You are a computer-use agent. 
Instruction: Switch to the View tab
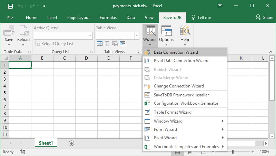[x=149, y=18]
